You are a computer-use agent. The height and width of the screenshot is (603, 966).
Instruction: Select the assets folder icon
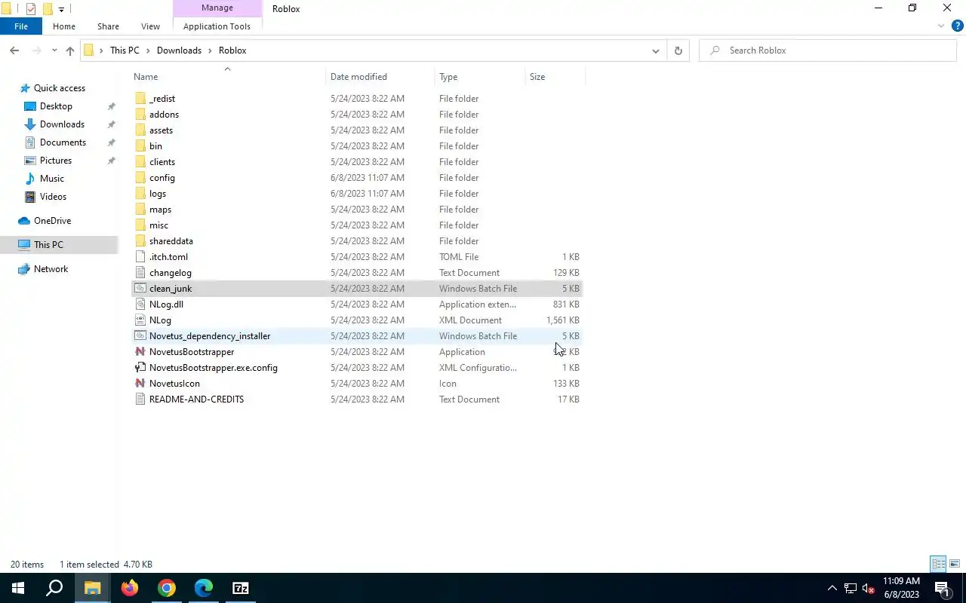click(x=140, y=130)
